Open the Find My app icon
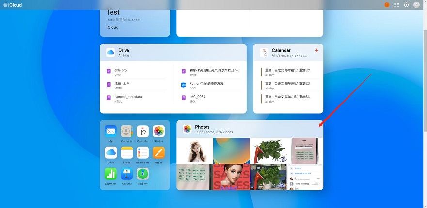Image resolution: width=427 pixels, height=208 pixels. point(142,174)
